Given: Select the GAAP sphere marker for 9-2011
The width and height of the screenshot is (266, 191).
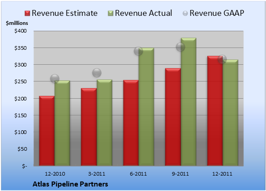Looking at the screenshot, I should [180, 47].
